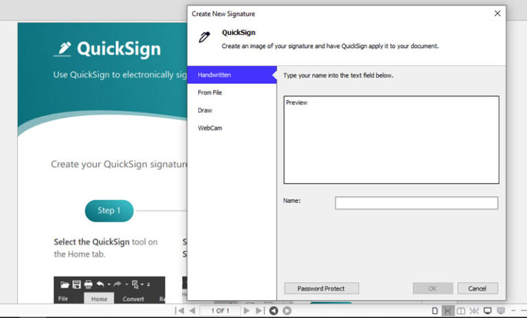Close the Create New Signature dialog
Image resolution: width=527 pixels, height=318 pixels.
pos(497,13)
